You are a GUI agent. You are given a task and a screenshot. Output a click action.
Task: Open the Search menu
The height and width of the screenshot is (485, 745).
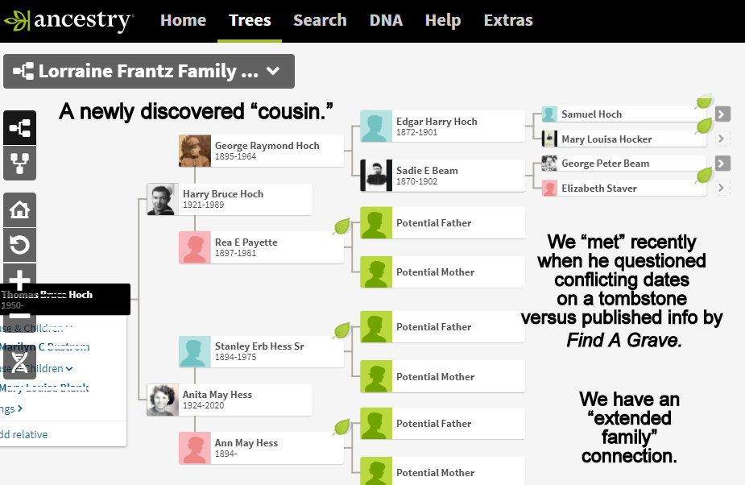coord(320,20)
